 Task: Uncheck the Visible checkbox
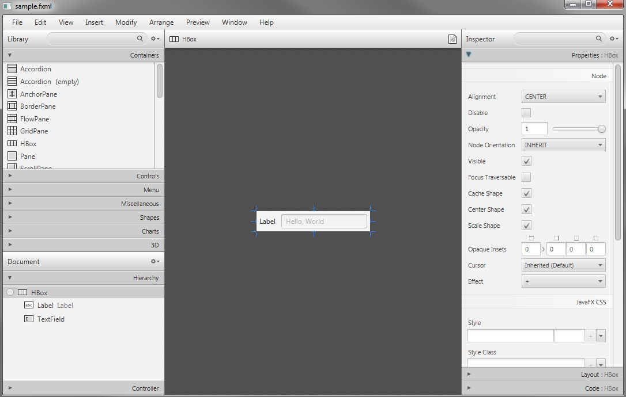(526, 161)
